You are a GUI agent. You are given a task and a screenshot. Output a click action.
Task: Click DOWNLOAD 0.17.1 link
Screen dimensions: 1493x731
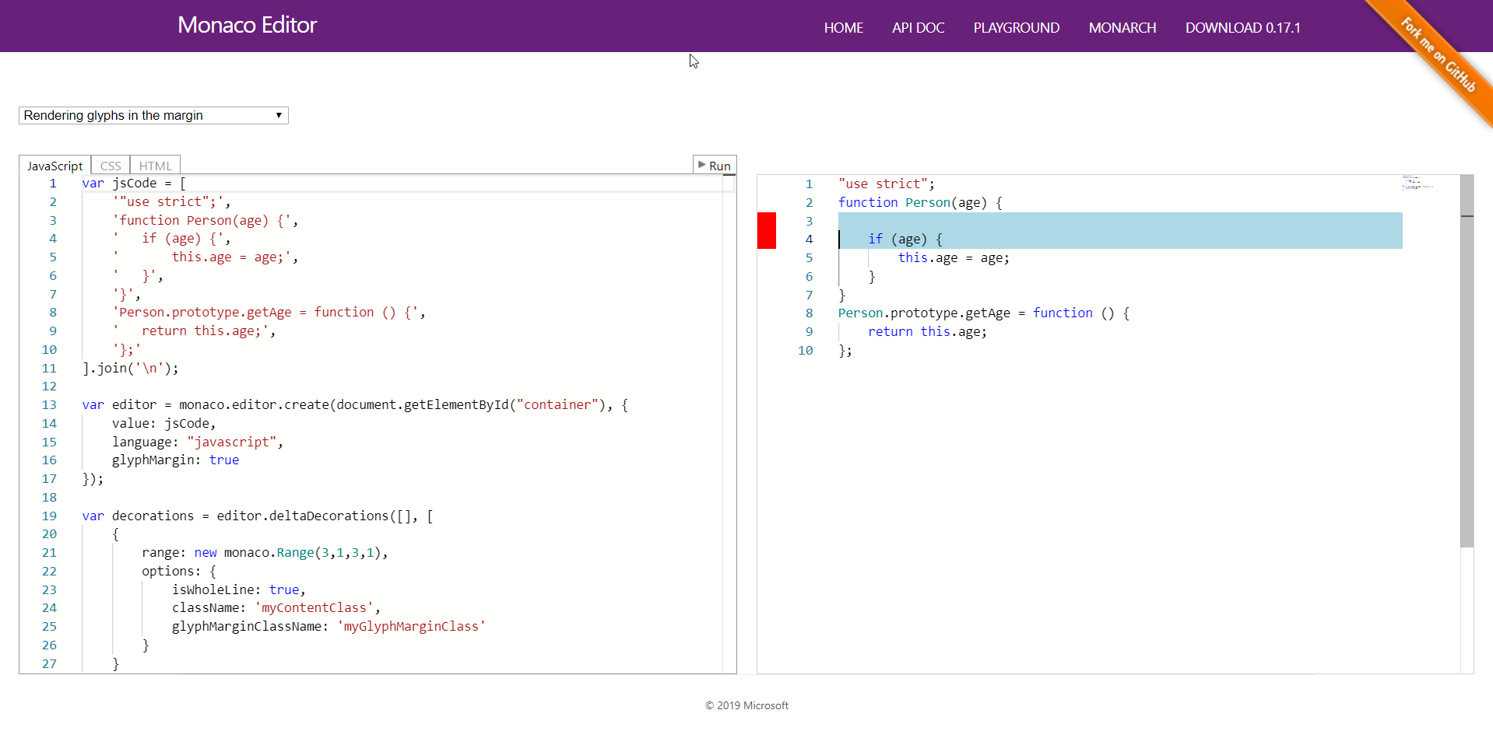(x=1243, y=28)
